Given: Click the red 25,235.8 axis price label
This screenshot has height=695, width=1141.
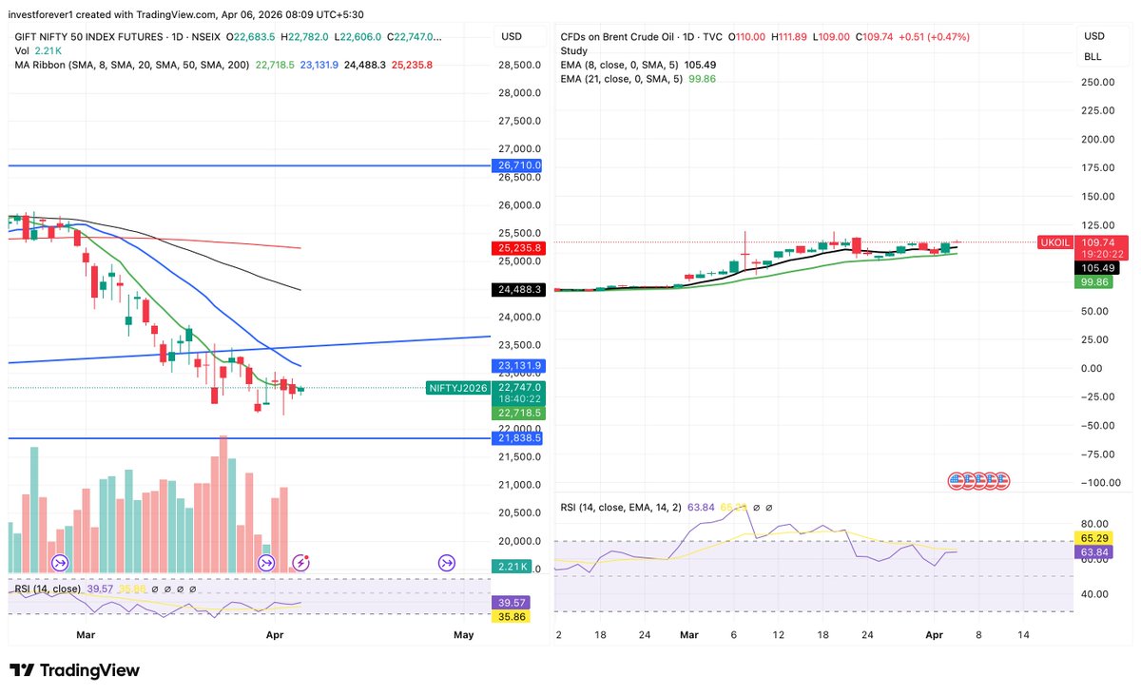Looking at the screenshot, I should [x=518, y=248].
